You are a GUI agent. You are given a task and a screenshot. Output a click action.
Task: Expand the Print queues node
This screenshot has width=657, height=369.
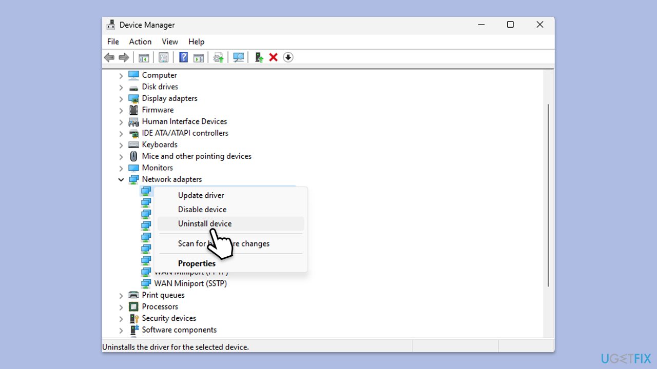tap(121, 295)
